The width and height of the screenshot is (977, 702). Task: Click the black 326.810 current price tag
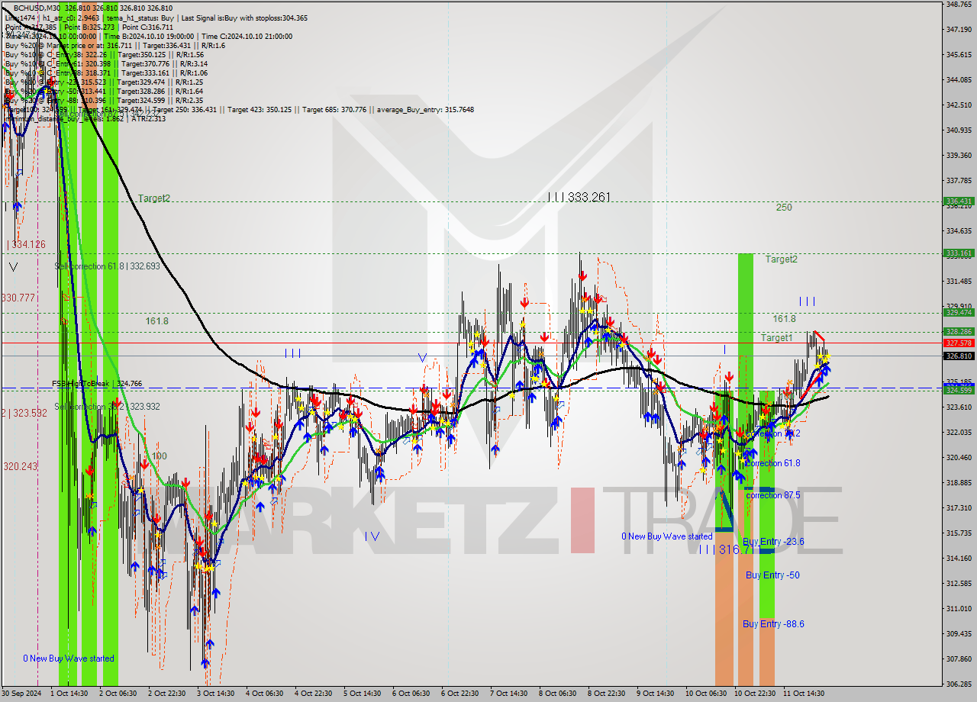click(x=959, y=356)
